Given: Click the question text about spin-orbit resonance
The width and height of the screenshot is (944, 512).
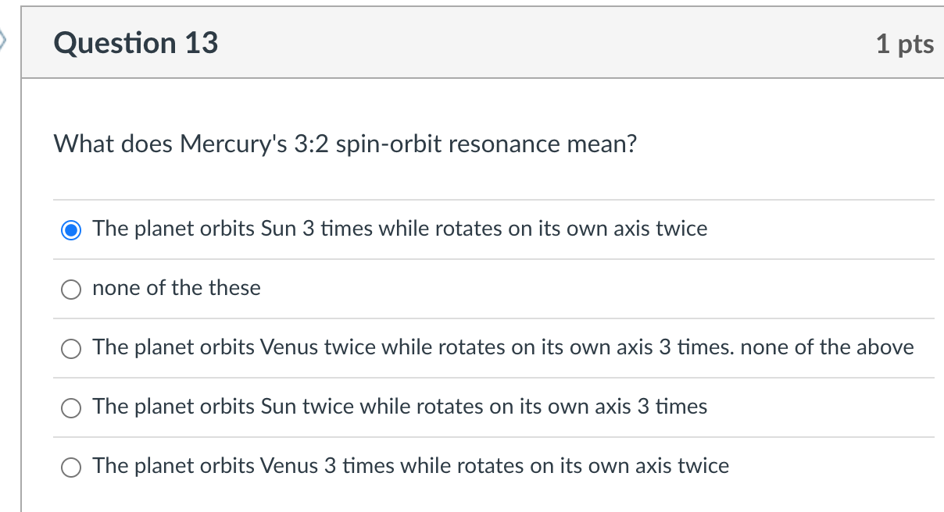Looking at the screenshot, I should 344,144.
